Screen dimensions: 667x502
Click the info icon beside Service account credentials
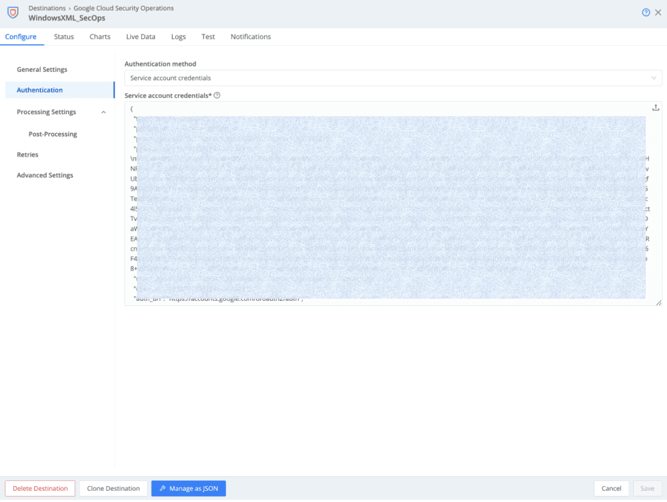click(x=217, y=96)
